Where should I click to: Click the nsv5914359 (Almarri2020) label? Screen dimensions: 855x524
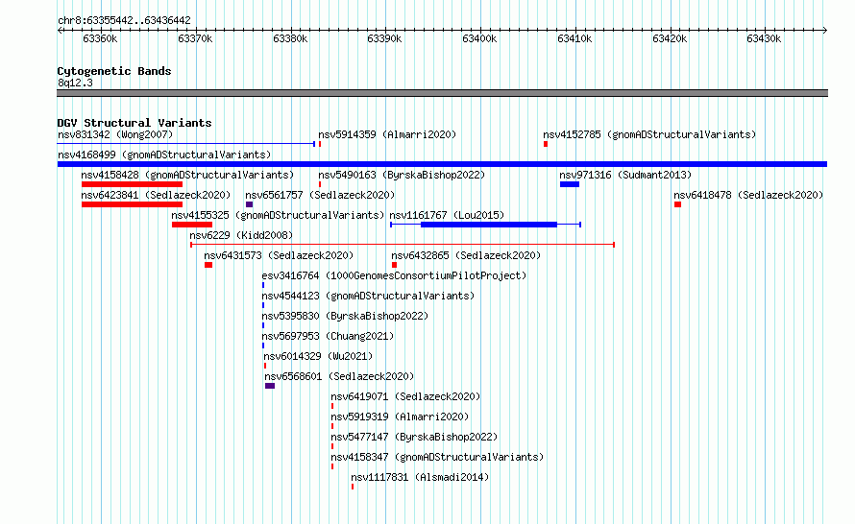[x=387, y=134]
